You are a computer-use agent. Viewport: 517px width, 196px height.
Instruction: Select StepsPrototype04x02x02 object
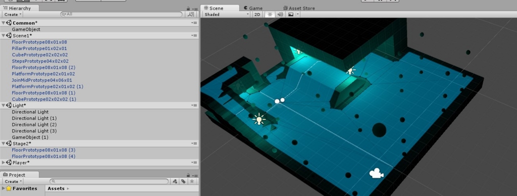click(x=40, y=61)
